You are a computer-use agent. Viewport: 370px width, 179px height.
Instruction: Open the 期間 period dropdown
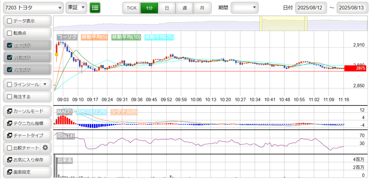click(245, 8)
